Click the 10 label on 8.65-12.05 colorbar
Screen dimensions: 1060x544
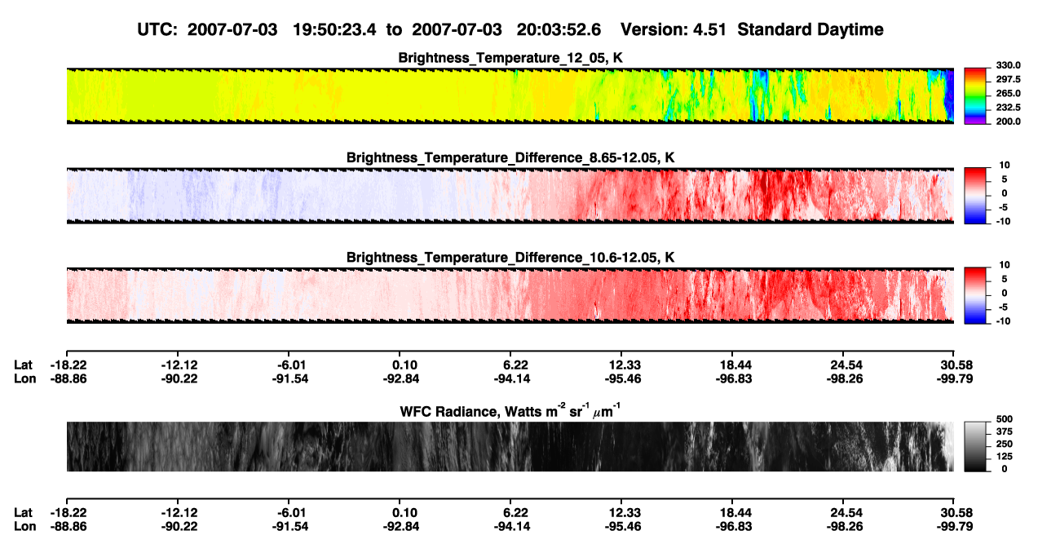(1005, 166)
